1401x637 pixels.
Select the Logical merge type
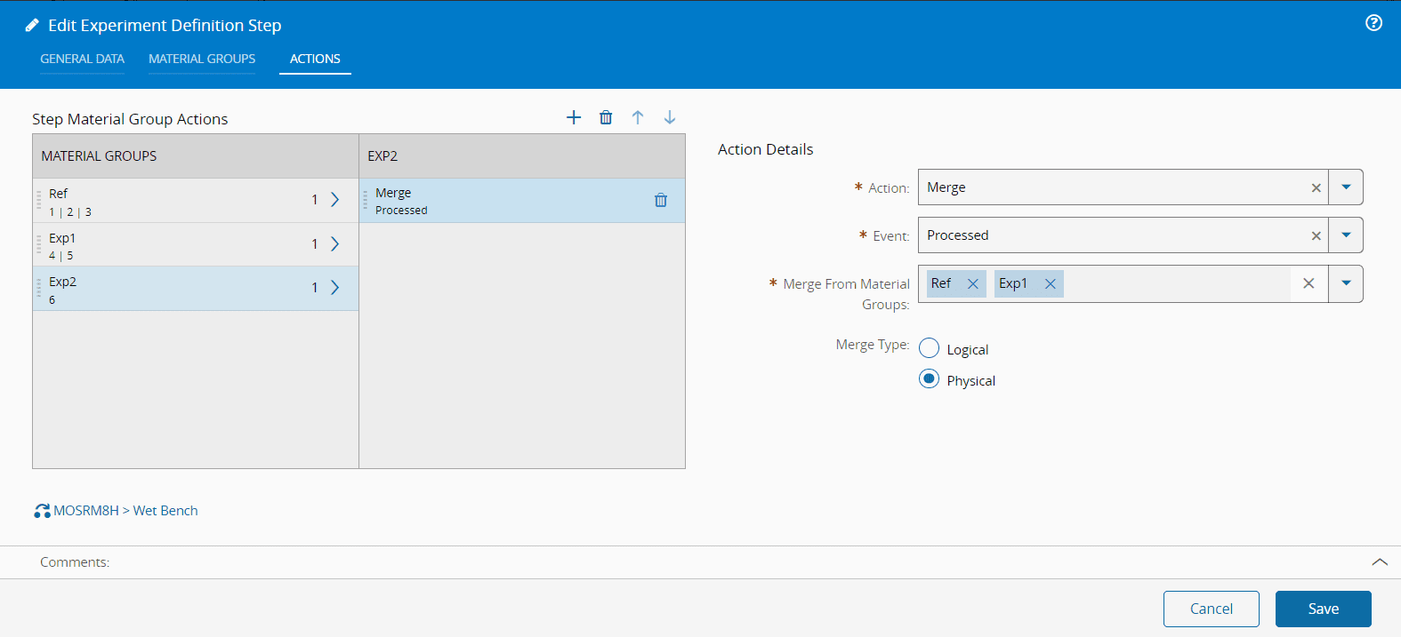(929, 348)
